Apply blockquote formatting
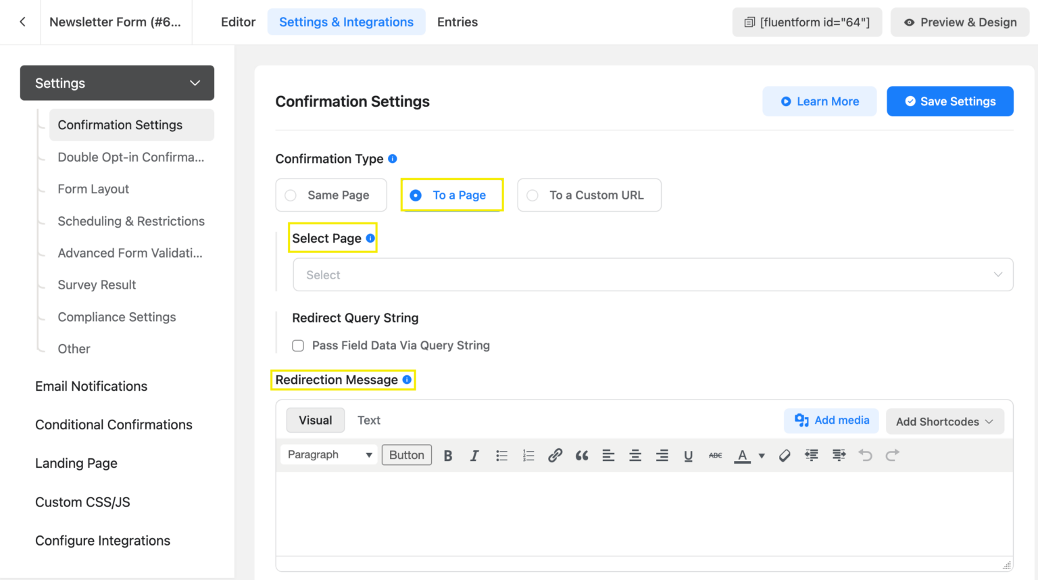Viewport: 1038px width, 580px height. click(x=582, y=455)
